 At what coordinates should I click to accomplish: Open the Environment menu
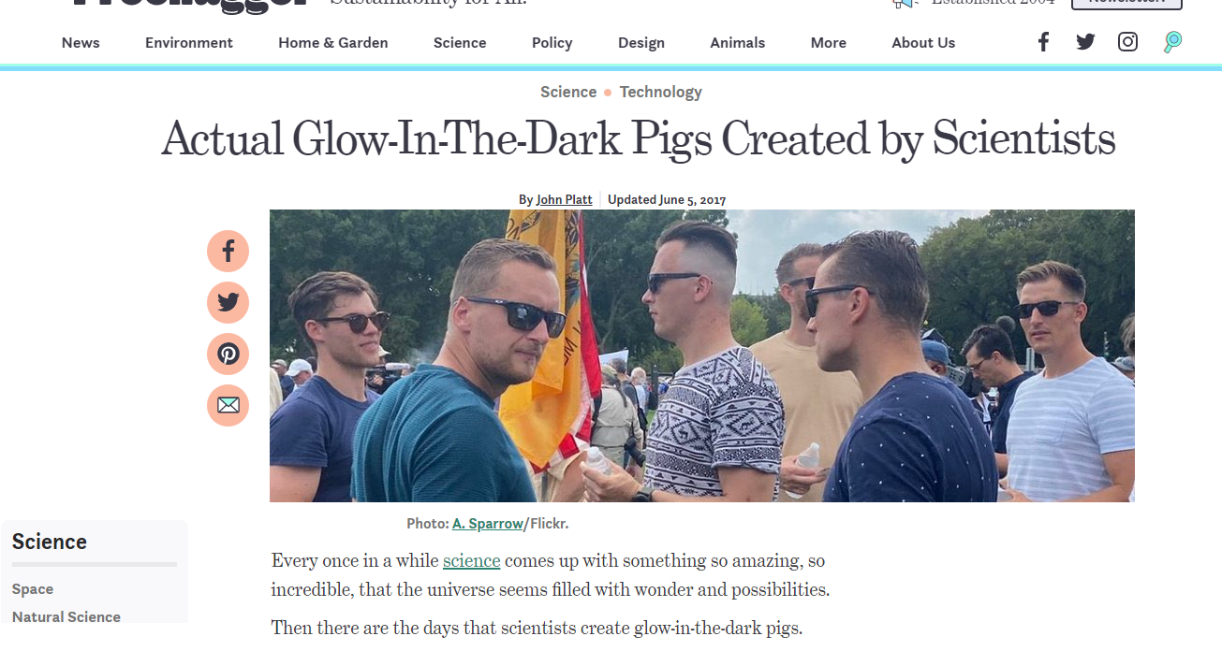[x=189, y=43]
